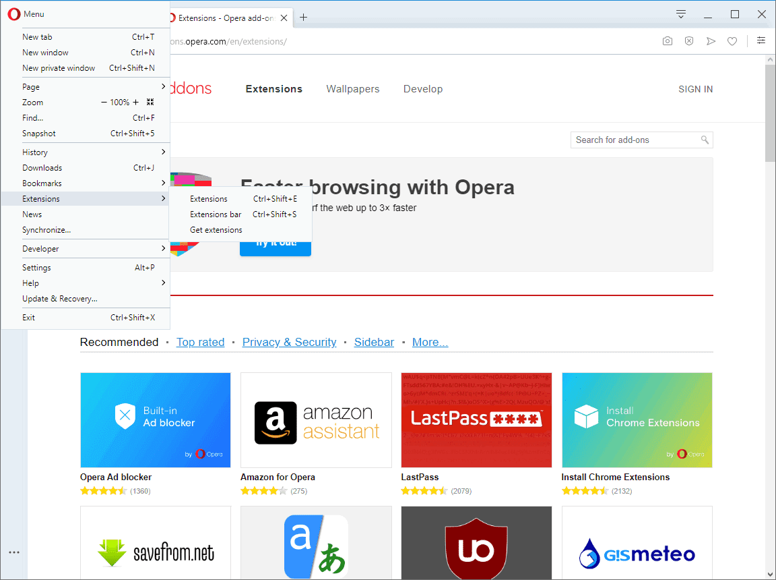Open the Sidebar category link
776x580 pixels.
pos(374,342)
